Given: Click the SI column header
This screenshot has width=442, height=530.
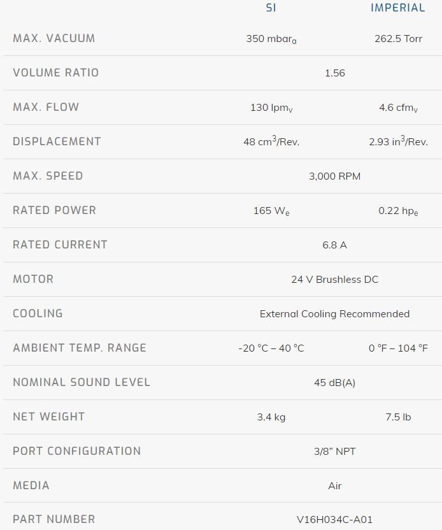Looking at the screenshot, I should point(271,8).
